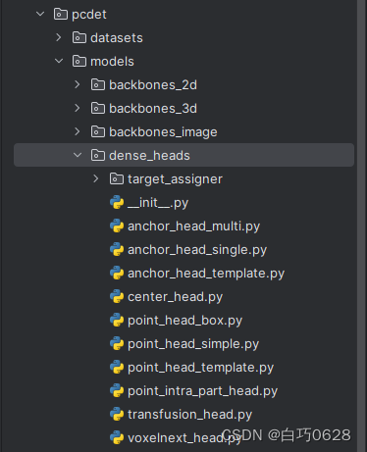Click the Python icon next to center_head.py
This screenshot has width=367, height=452.
pyautogui.click(x=117, y=296)
